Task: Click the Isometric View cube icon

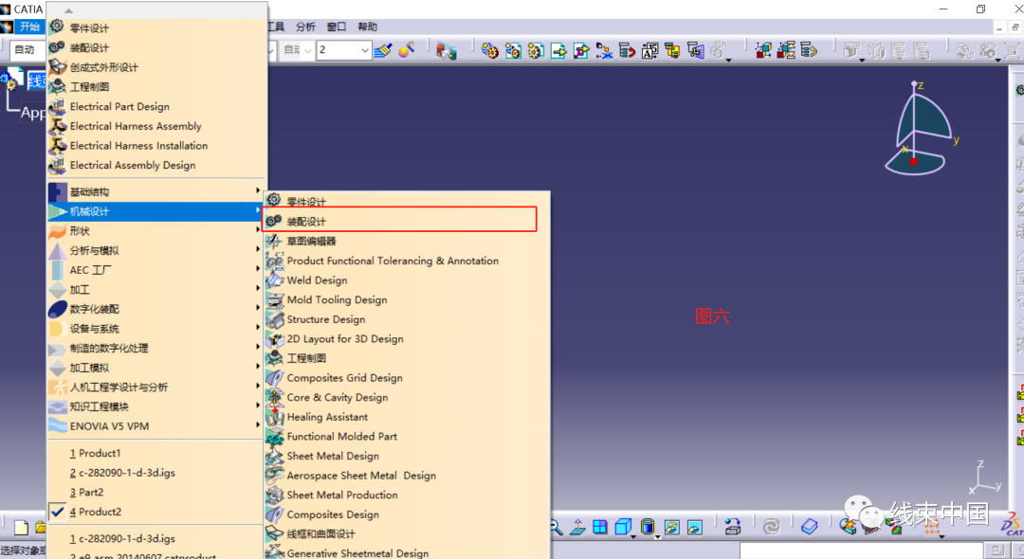Action: click(x=622, y=527)
